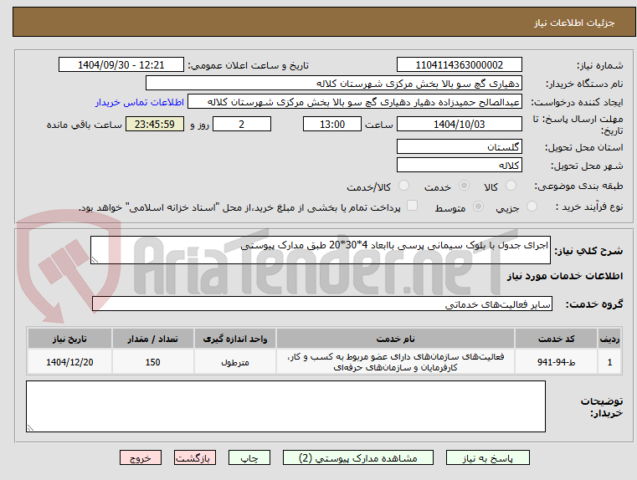The width and height of the screenshot is (637, 480).
Task: Click the نام دستگاه خریدار field
Action: point(333,84)
